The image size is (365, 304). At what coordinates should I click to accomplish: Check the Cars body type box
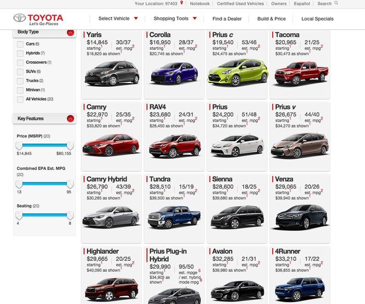click(20, 44)
